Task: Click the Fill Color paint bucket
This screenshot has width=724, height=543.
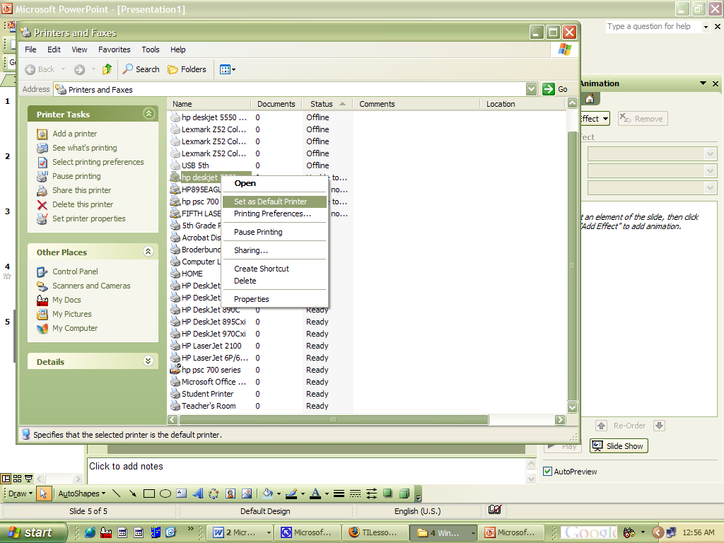Action: pos(268,494)
